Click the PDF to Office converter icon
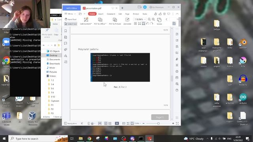This screenshot has height=142, width=253. pos(100,21)
